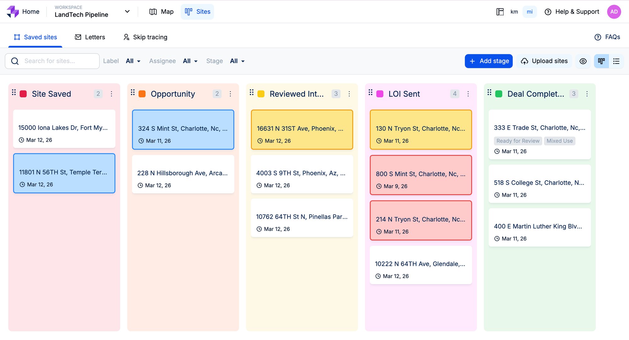629x340 pixels.
Task: Toggle the eye visibility icon near view switches
Action: [583, 61]
